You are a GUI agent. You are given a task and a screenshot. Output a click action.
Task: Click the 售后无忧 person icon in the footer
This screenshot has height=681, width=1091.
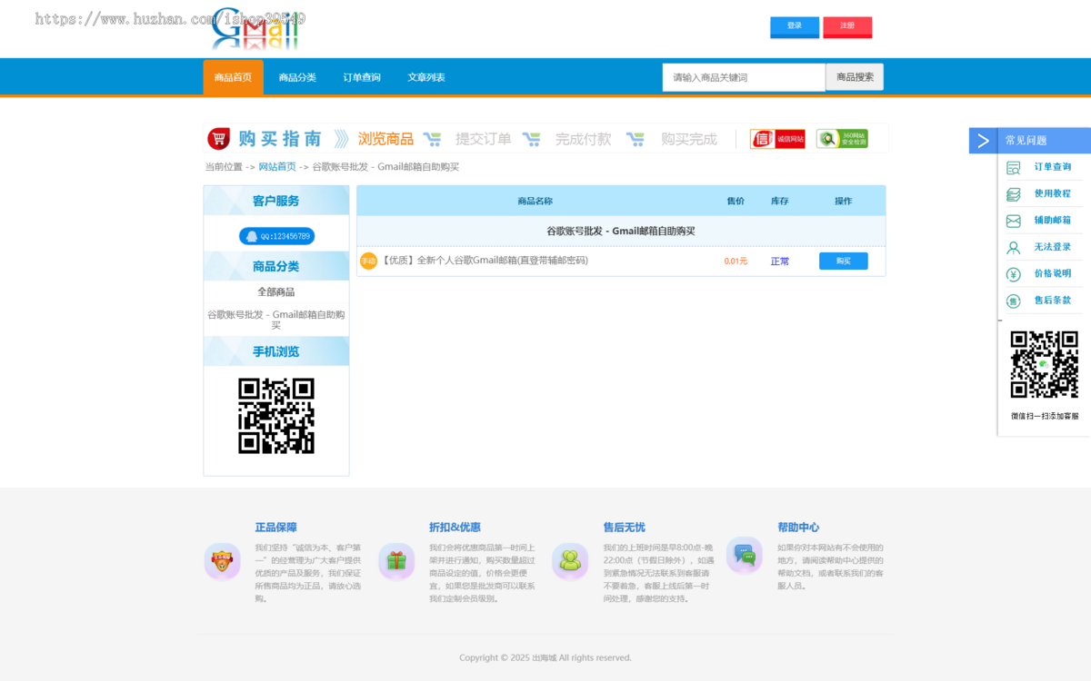(x=570, y=562)
